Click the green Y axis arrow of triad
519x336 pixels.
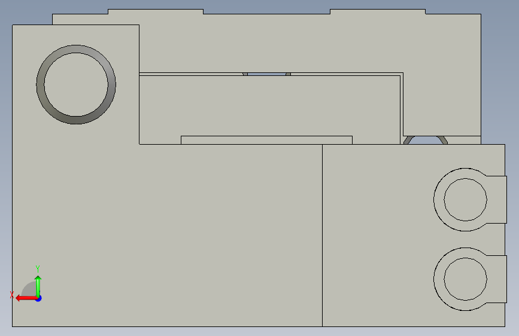tap(38, 286)
